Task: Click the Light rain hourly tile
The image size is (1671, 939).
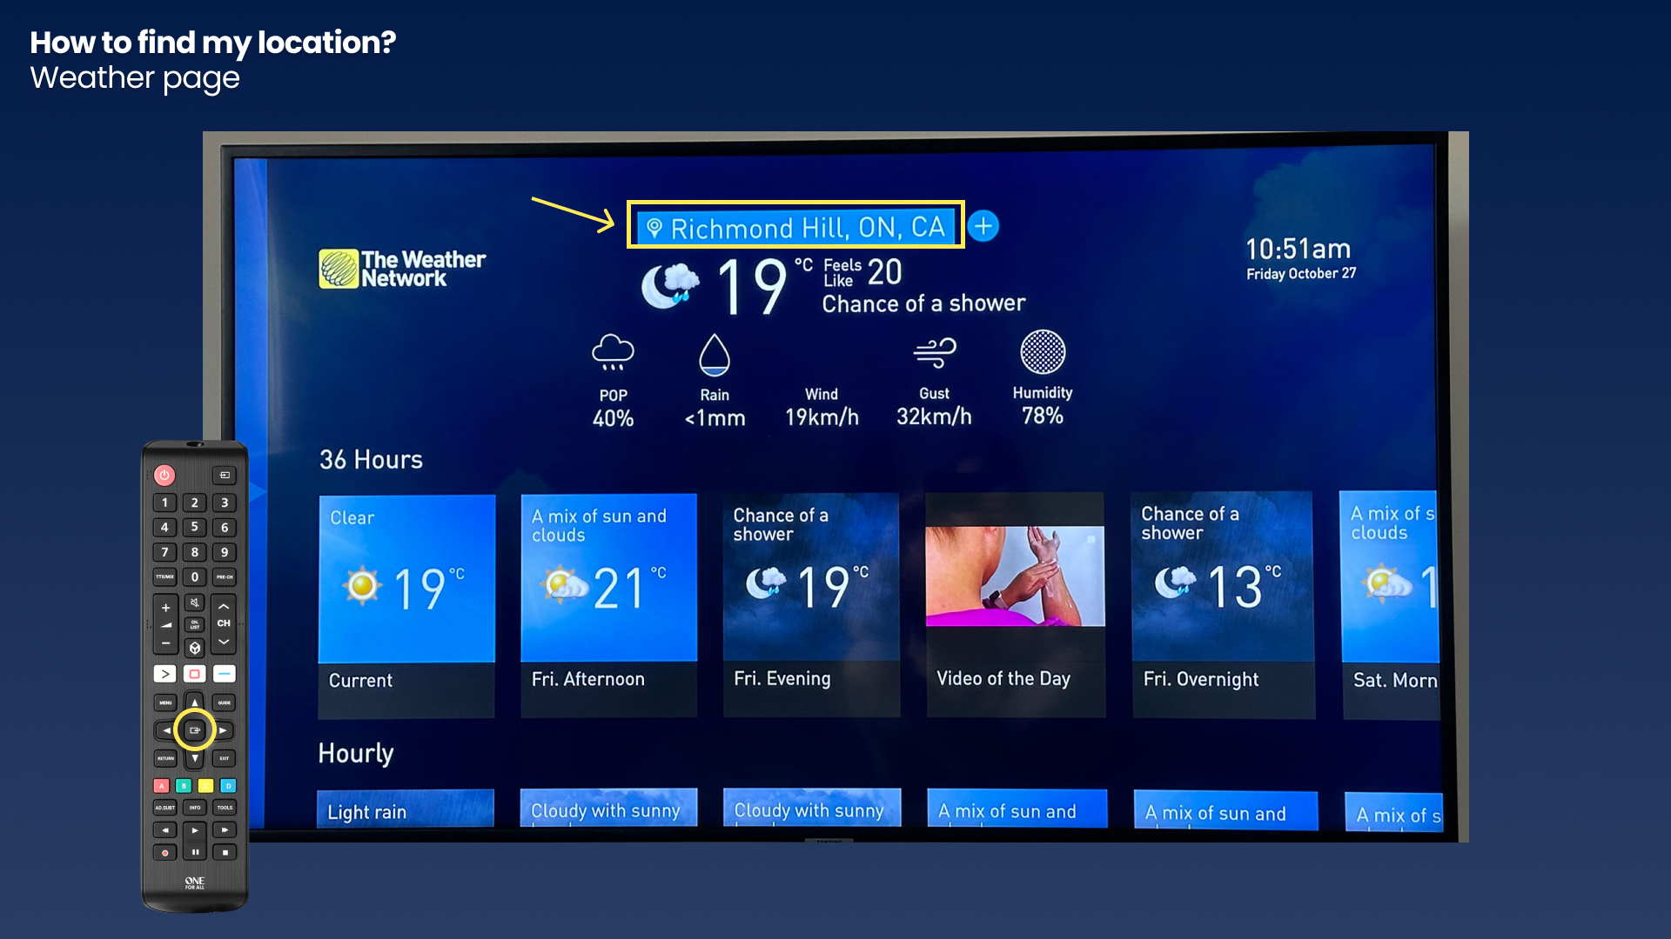Action: (406, 810)
